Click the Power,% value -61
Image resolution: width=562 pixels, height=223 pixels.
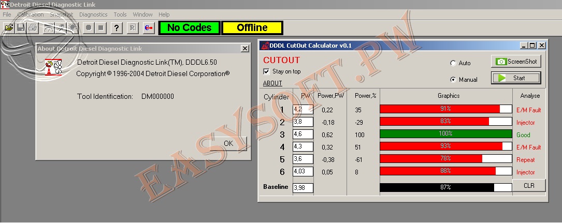[x=358, y=160]
